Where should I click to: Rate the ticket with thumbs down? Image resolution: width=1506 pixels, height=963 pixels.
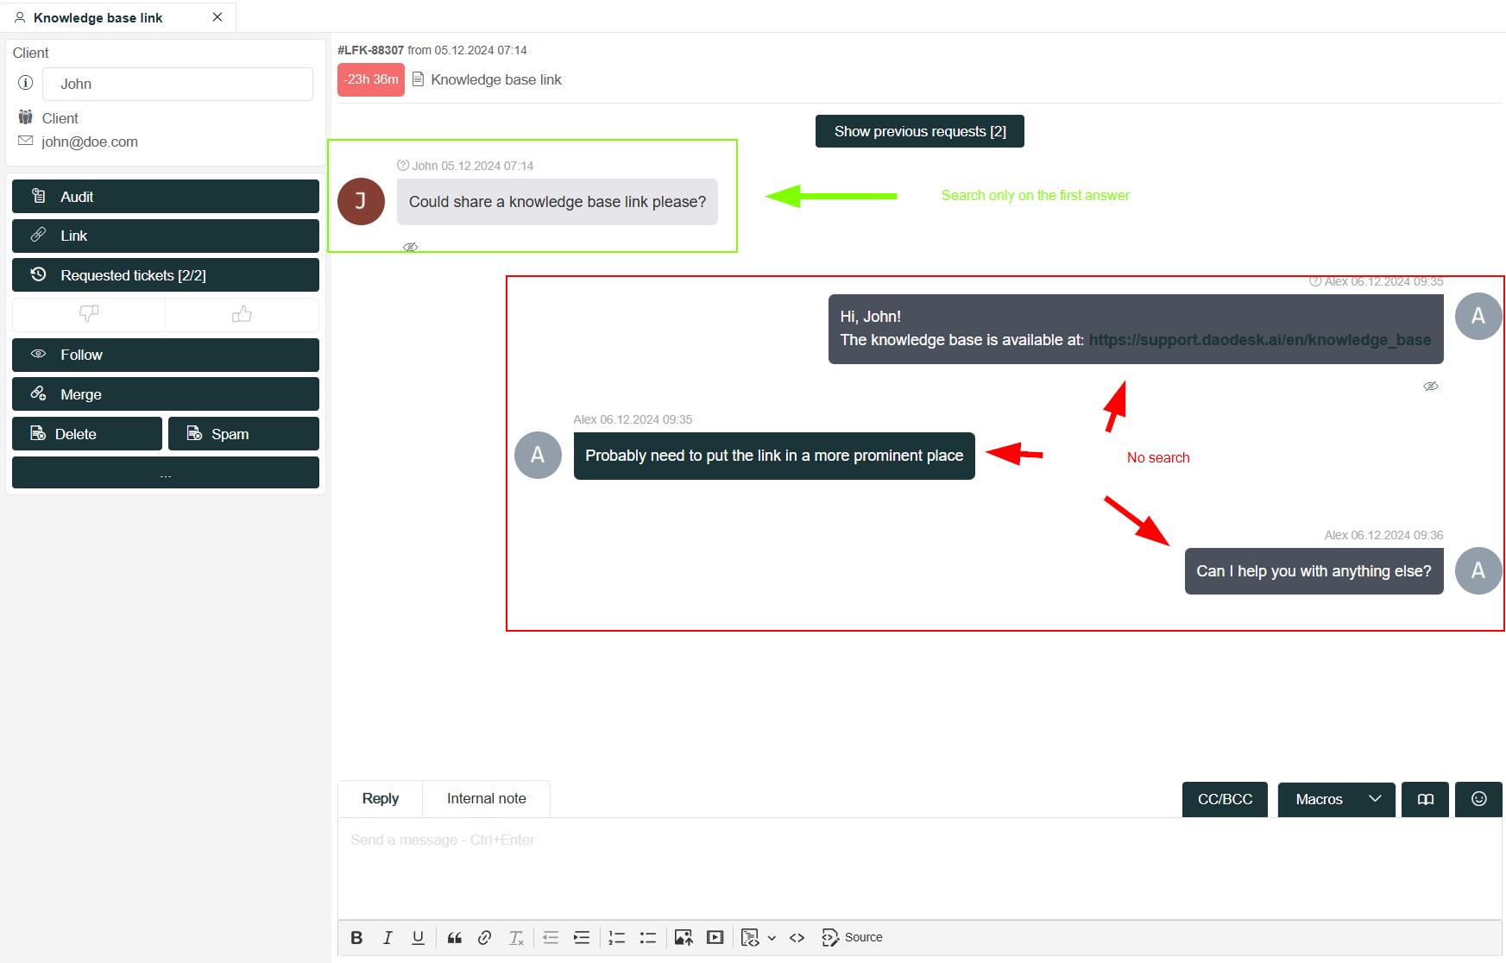(89, 314)
